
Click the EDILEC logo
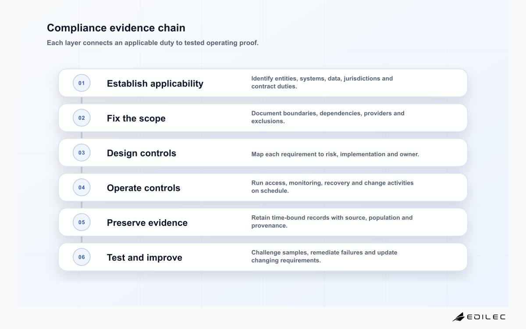point(479,317)
